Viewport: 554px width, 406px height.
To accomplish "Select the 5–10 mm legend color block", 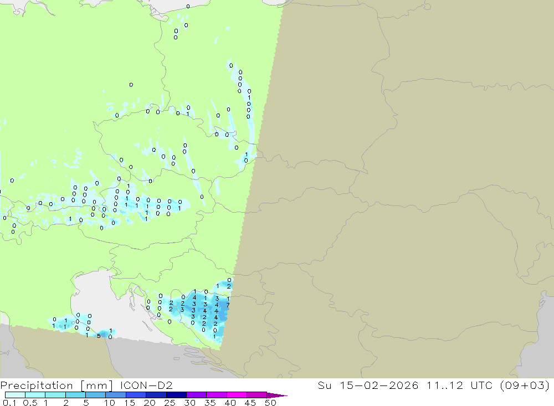I will [x=95, y=395].
